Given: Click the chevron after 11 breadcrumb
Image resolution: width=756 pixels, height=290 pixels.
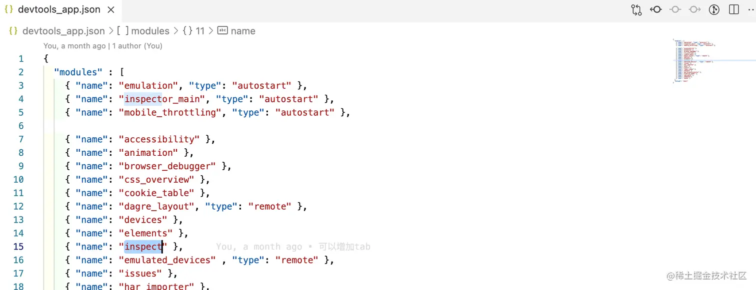Looking at the screenshot, I should tap(211, 31).
